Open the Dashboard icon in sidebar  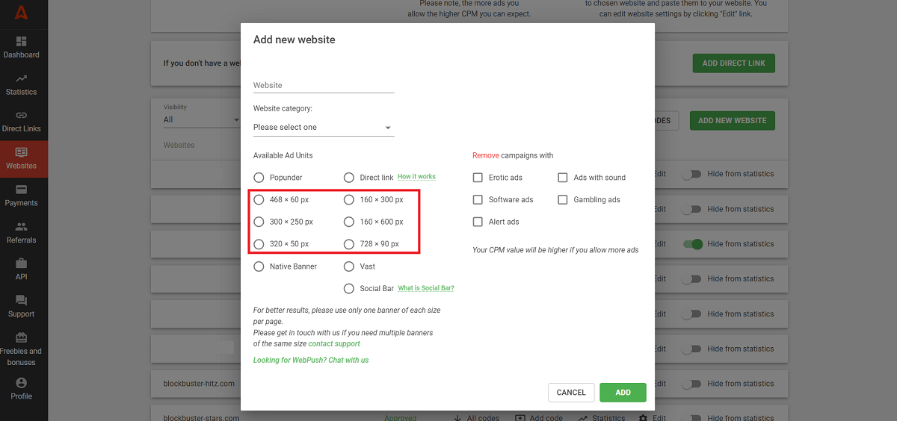click(x=21, y=42)
